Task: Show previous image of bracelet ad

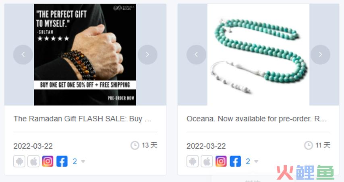Action: point(23,55)
